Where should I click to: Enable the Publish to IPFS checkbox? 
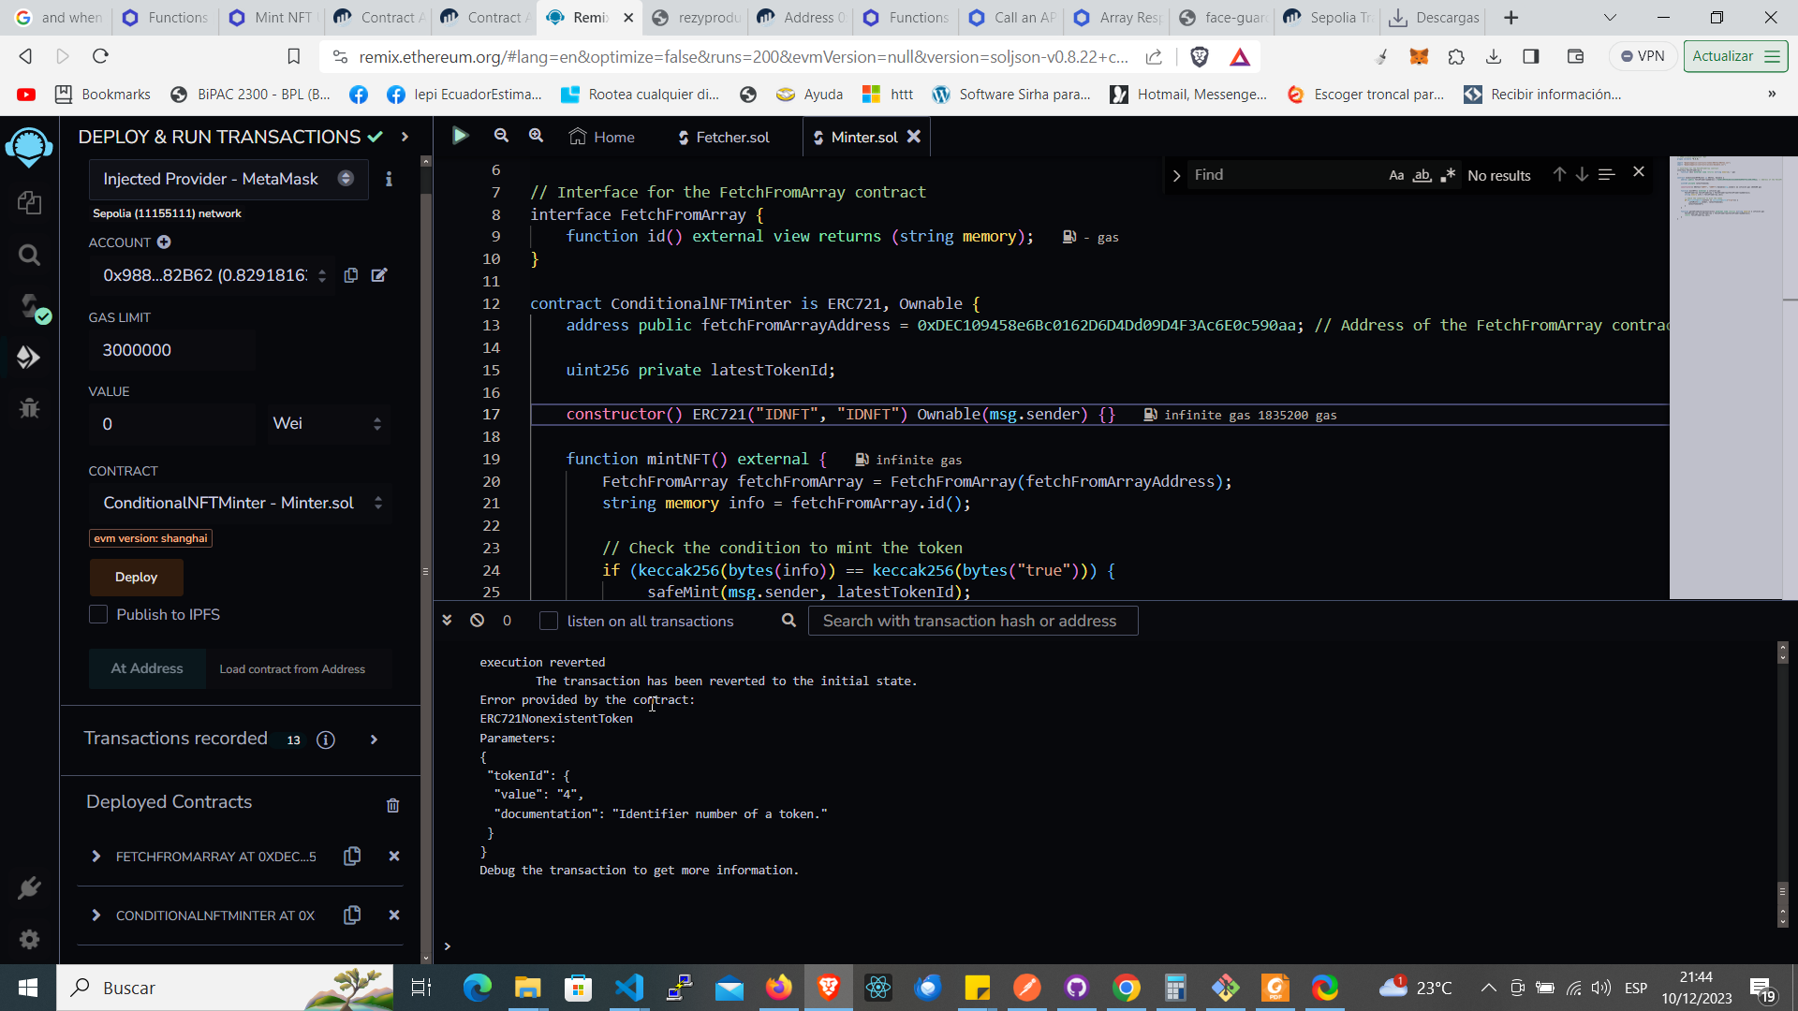pyautogui.click(x=98, y=614)
